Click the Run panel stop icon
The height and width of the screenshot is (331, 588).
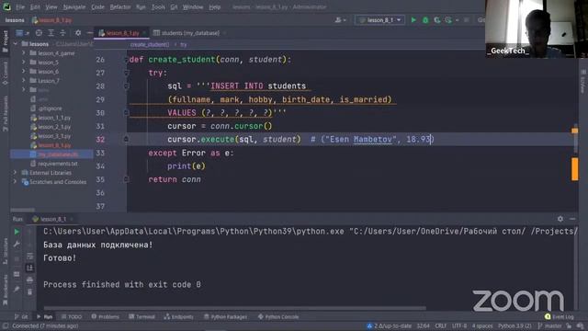coord(17,259)
